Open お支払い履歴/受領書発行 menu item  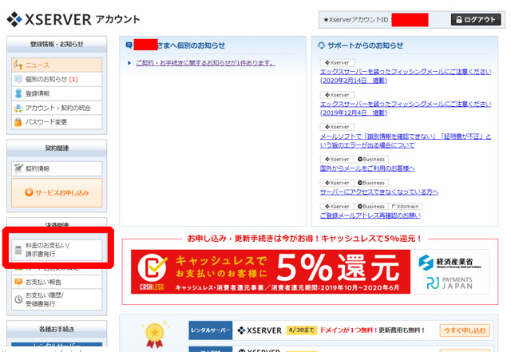pyautogui.click(x=56, y=299)
